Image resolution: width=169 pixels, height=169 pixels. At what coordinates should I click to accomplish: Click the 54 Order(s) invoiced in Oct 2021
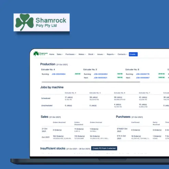pos(95,136)
